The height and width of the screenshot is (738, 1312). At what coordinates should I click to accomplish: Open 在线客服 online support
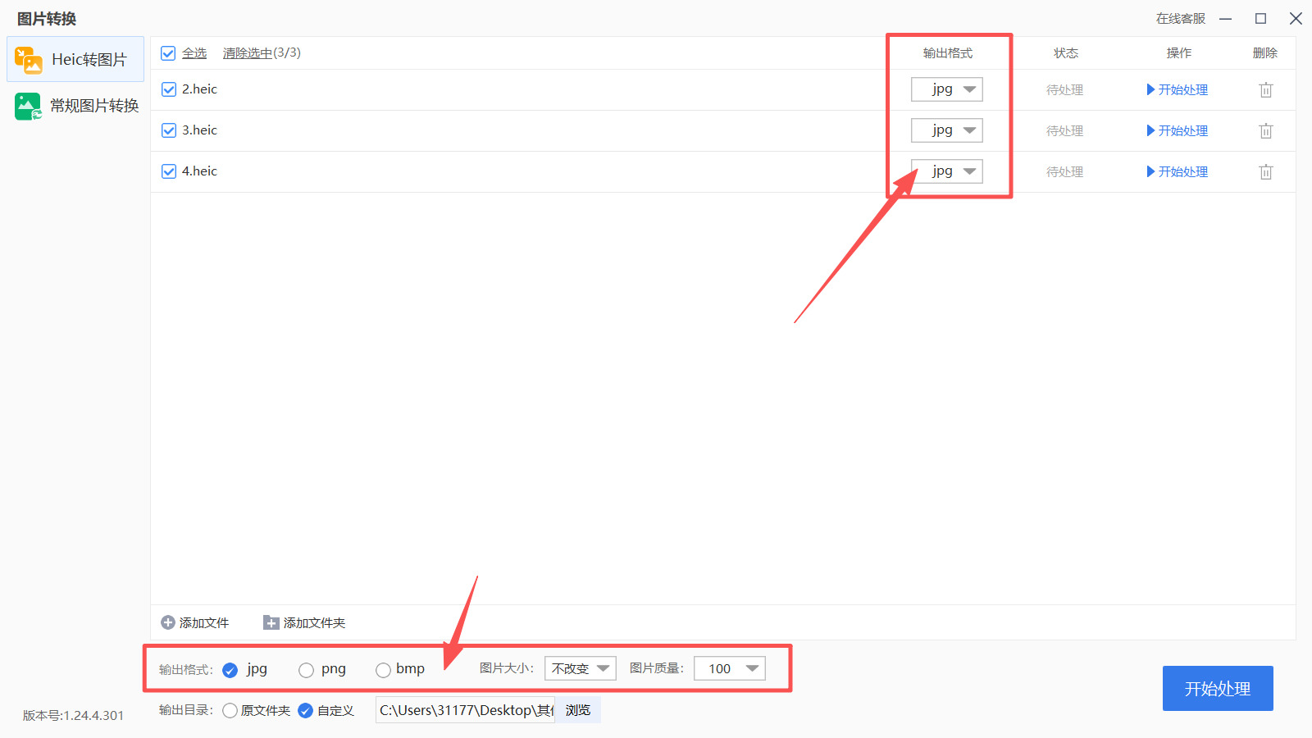coord(1181,19)
